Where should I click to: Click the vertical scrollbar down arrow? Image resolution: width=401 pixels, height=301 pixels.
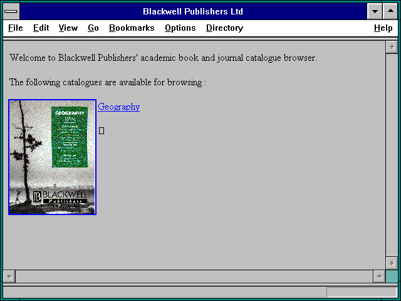392,263
